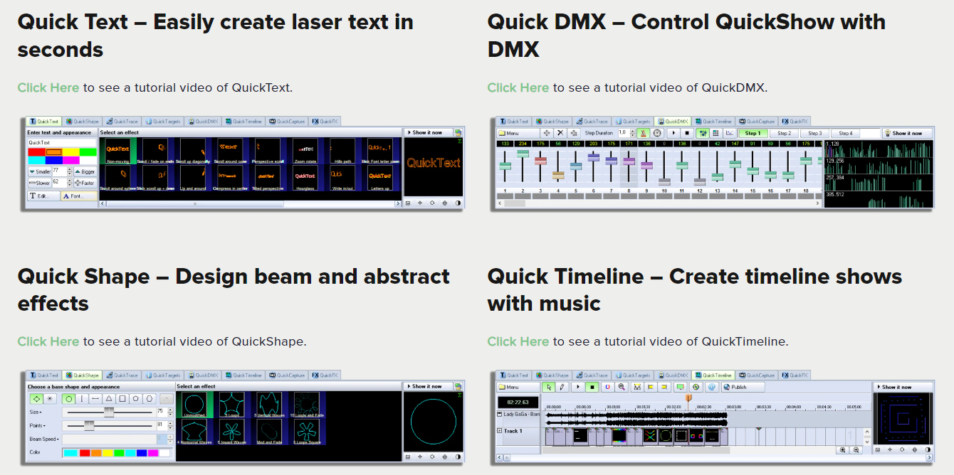
Task: Click the Step Duration spinner arrows in QuickDMX
Action: pyautogui.click(x=631, y=133)
